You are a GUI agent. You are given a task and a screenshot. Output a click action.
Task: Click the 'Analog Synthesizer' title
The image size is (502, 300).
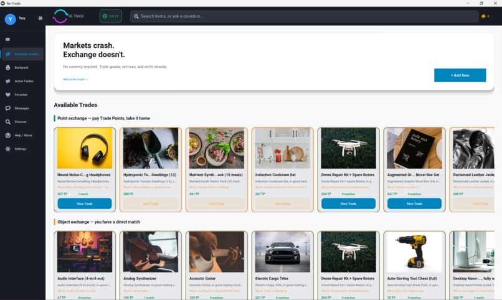pyautogui.click(x=140, y=279)
